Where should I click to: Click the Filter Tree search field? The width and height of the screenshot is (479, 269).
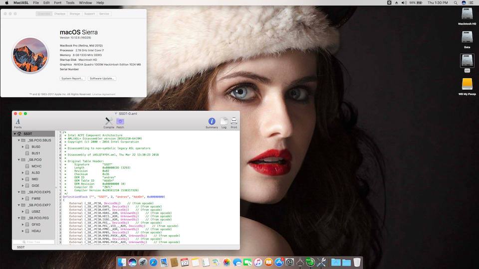34,242
